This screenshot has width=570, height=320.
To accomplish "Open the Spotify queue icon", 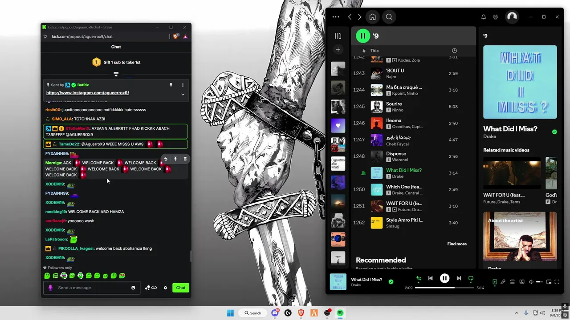I will [513, 282].
